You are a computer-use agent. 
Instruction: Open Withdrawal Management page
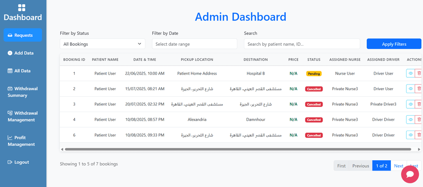[23, 117]
